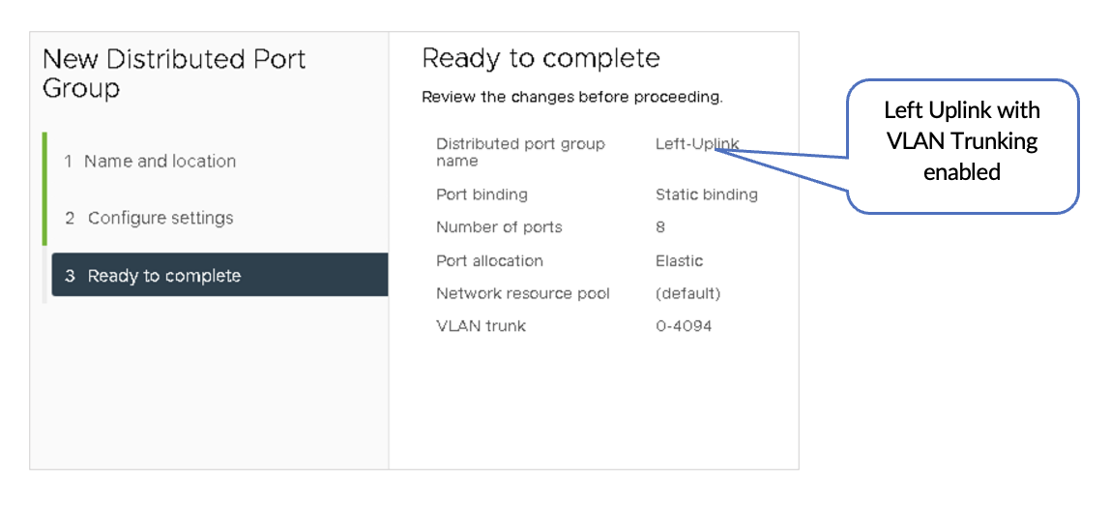Click the Left Uplink VLAN Trunking callout
1110x509 pixels.
point(962,141)
